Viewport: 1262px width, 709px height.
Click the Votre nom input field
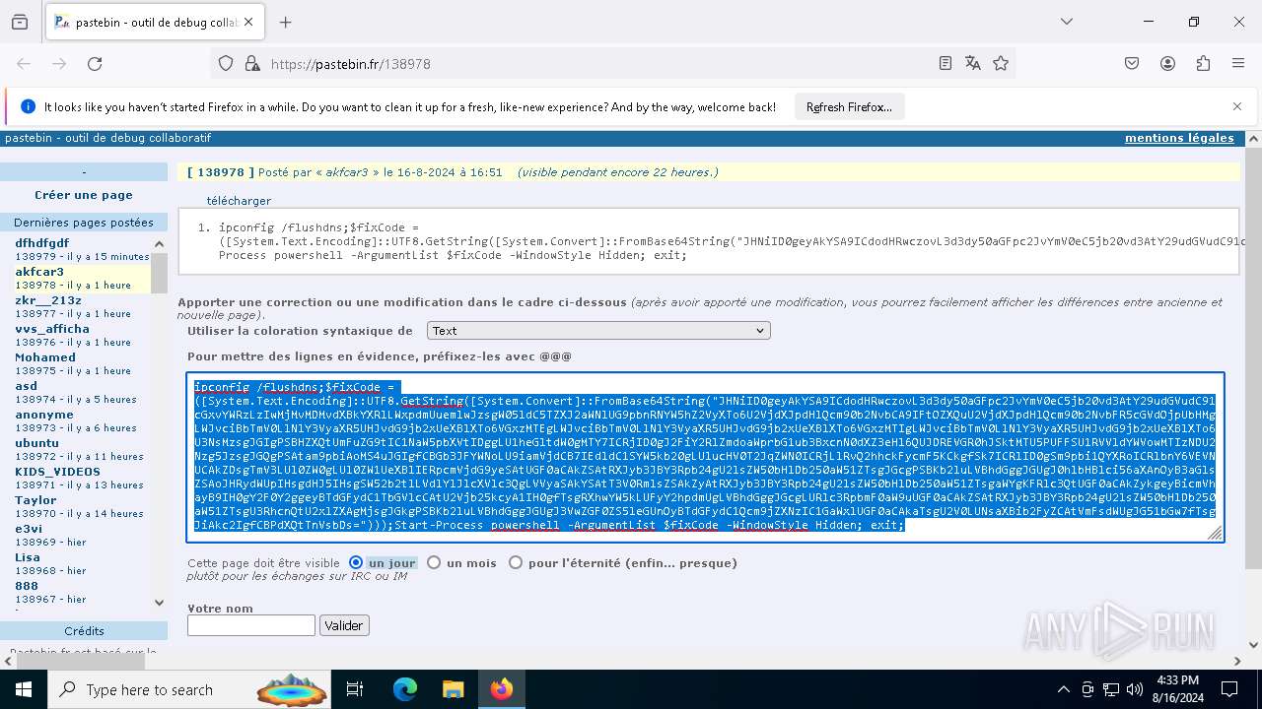point(251,625)
